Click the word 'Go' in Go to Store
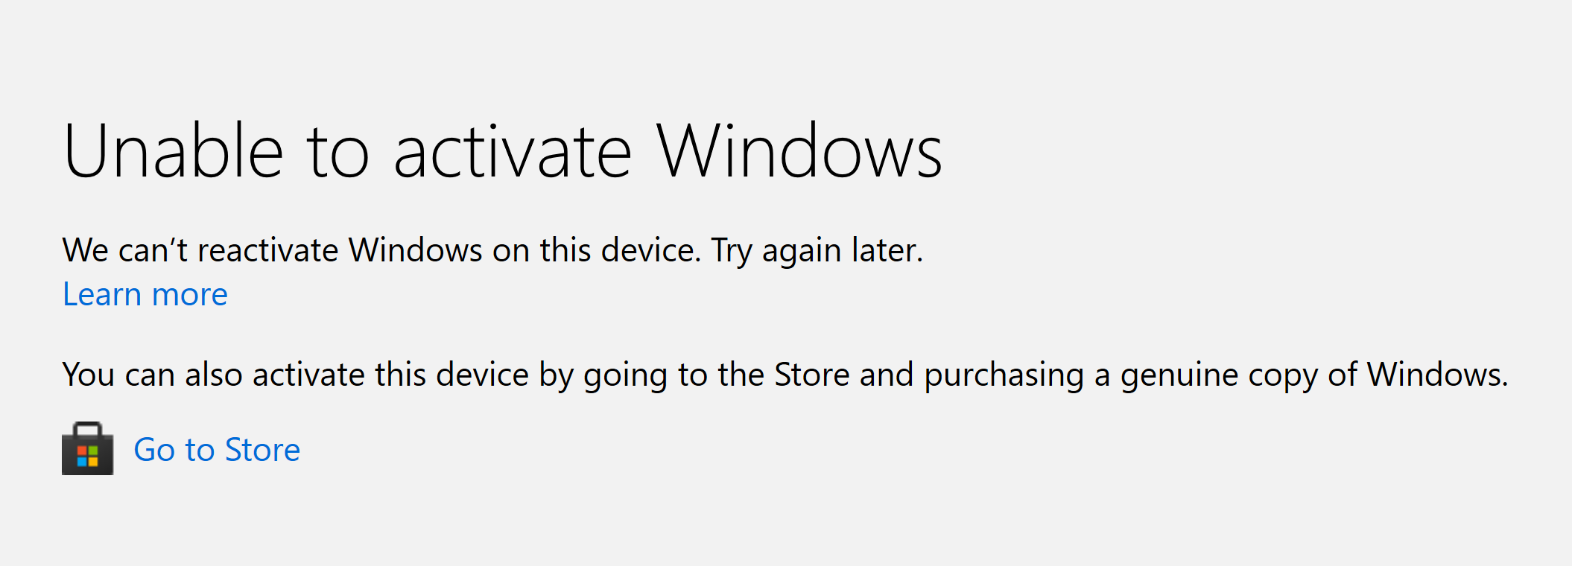The width and height of the screenshot is (1572, 566). click(x=154, y=450)
